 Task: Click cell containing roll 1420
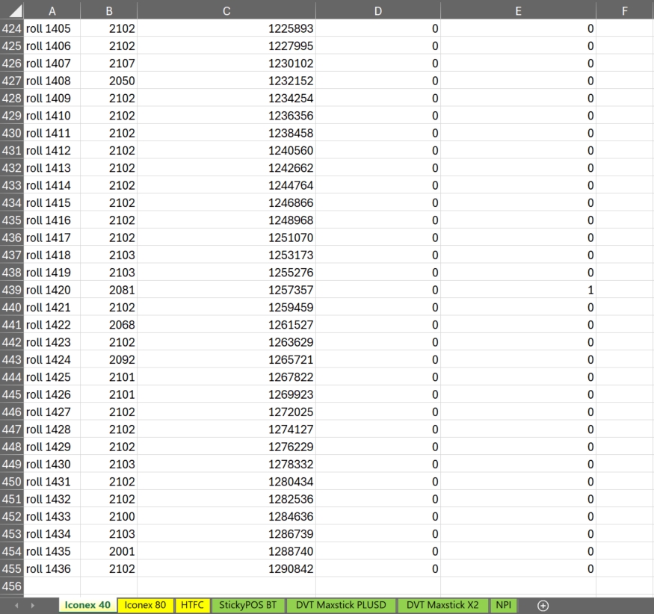[52, 290]
